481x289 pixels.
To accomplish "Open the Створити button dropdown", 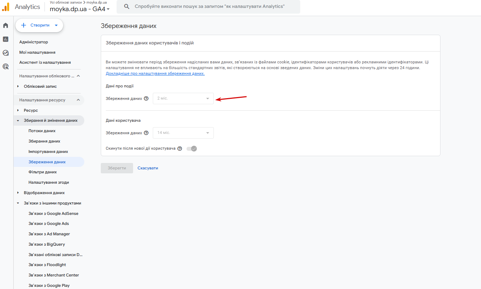I will [x=56, y=25].
